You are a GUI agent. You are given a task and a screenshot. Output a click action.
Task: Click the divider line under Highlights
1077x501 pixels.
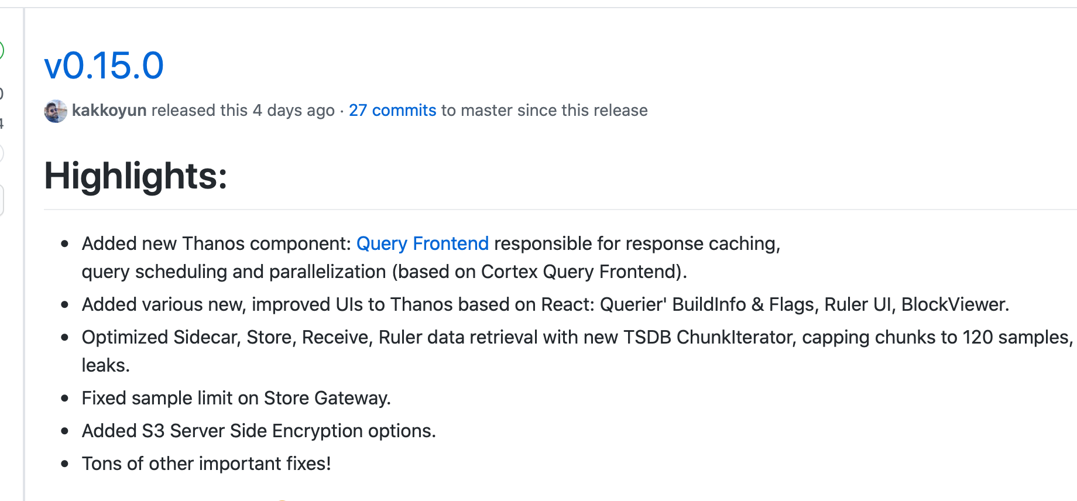pos(527,208)
